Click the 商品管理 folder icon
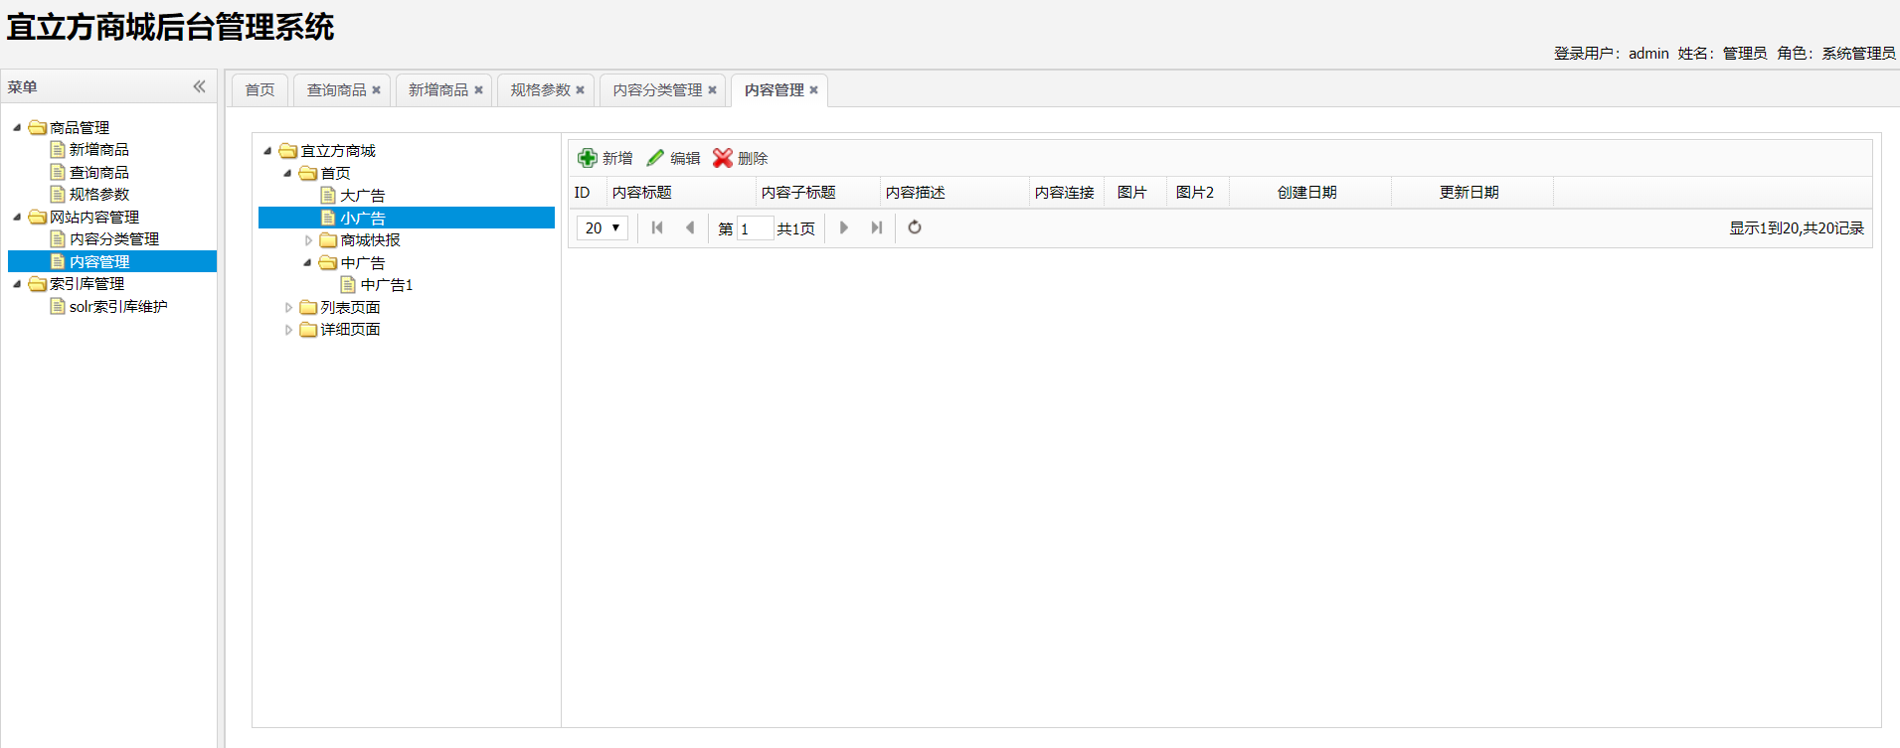 (x=38, y=127)
